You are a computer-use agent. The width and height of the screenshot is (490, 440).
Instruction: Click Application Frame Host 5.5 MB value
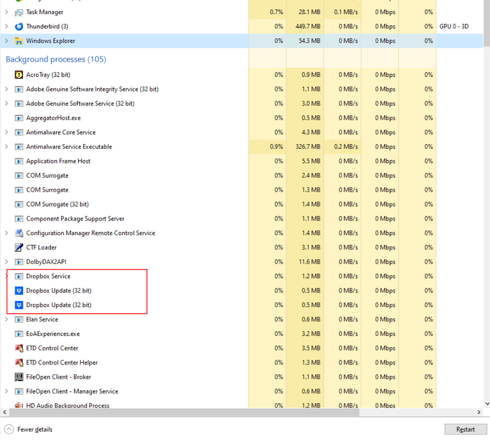311,161
